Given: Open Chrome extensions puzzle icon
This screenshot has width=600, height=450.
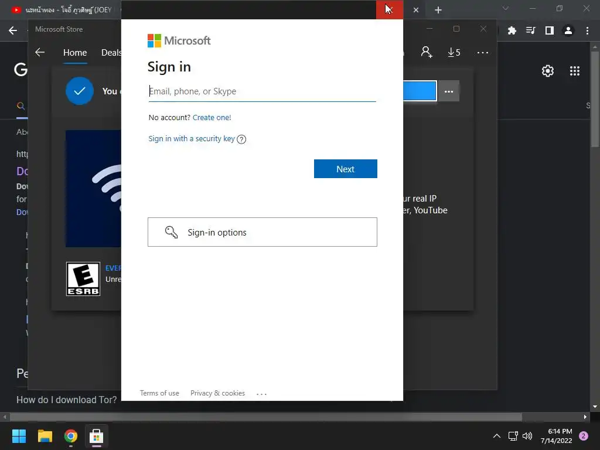Looking at the screenshot, I should pyautogui.click(x=512, y=30).
